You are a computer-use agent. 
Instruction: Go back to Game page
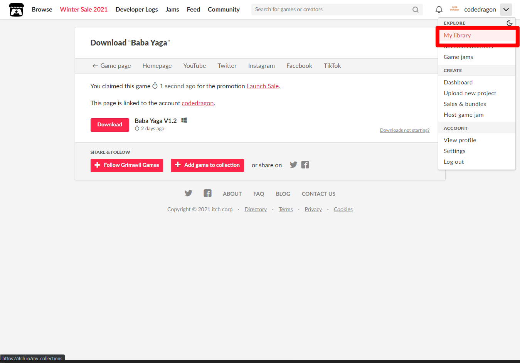point(111,66)
